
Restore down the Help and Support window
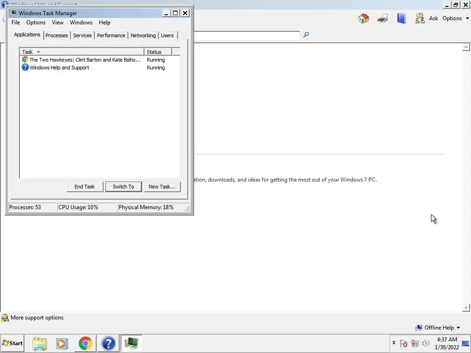pos(456,5)
